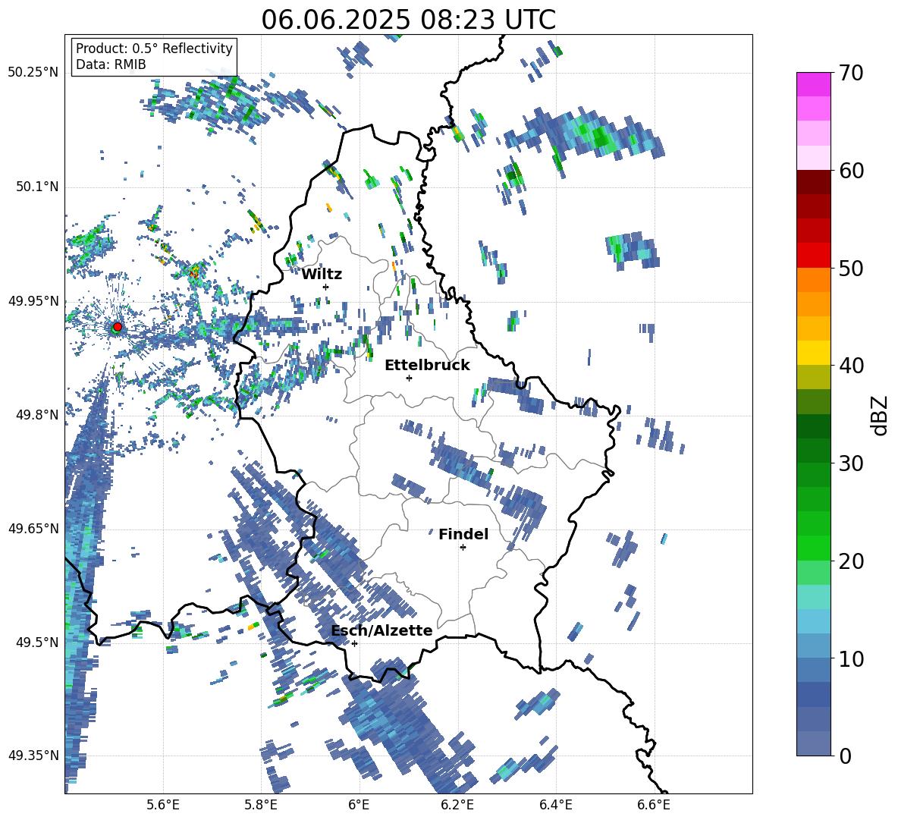Click the 49.8°N latitude label
898x820 pixels.
click(x=37, y=415)
